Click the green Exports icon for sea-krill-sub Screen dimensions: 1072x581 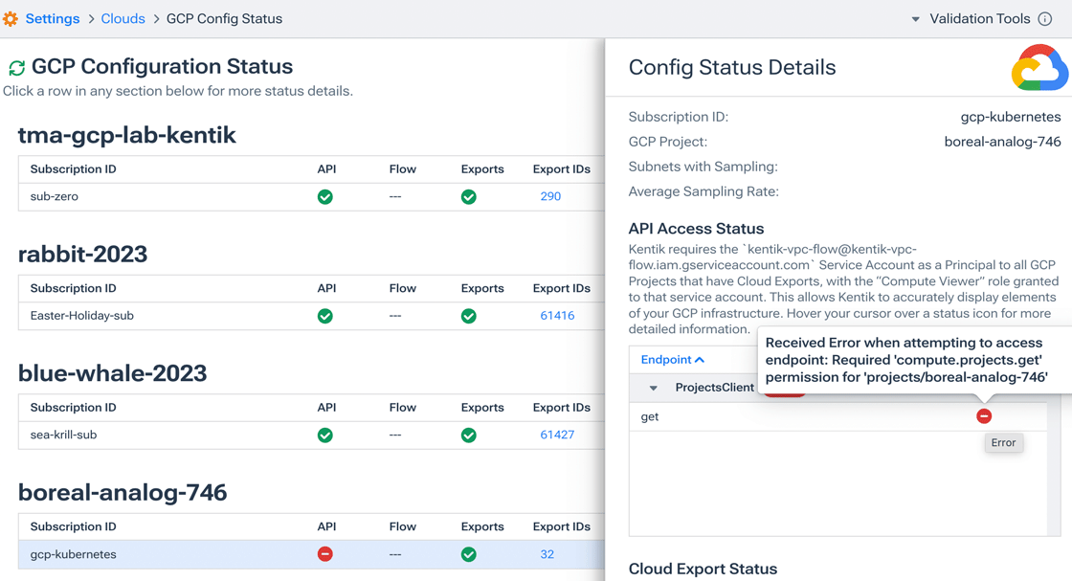tap(468, 435)
